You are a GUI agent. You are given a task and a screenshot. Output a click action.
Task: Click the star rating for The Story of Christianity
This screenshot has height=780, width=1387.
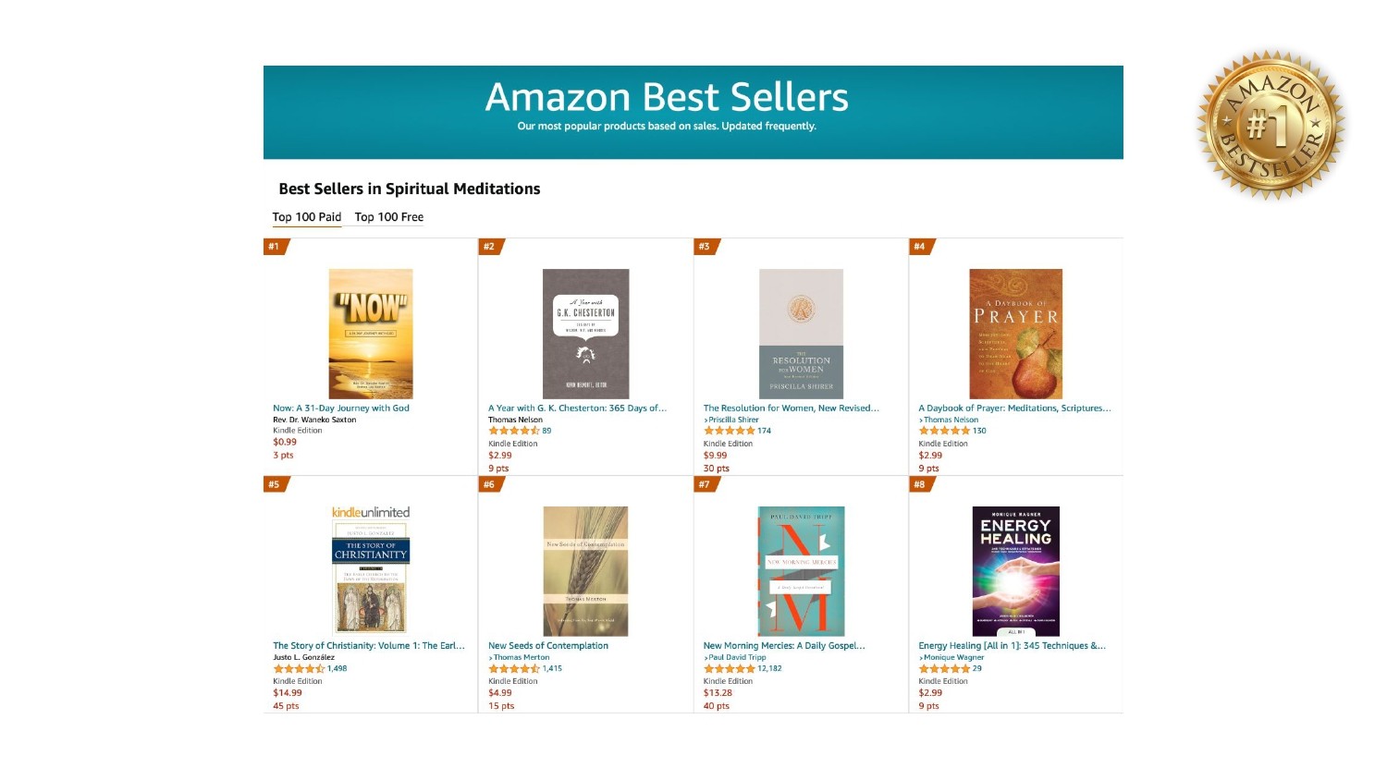click(x=299, y=668)
